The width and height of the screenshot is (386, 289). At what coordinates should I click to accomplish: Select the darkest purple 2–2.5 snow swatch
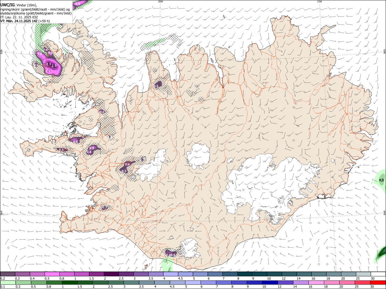point(111,274)
